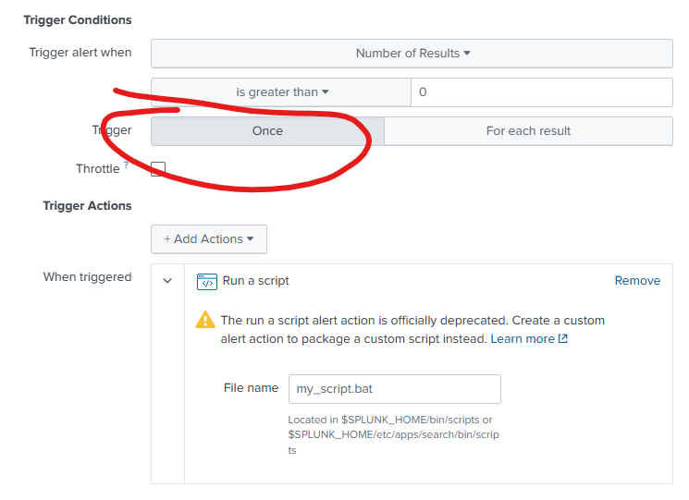This screenshot has height=500, width=689.
Task: Click the yellow deprecation warning icon
Action: [205, 321]
